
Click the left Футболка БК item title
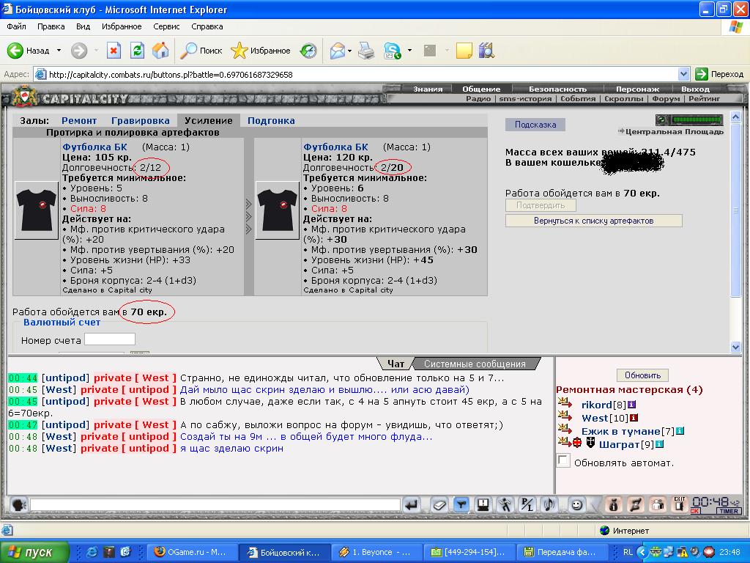[x=94, y=147]
